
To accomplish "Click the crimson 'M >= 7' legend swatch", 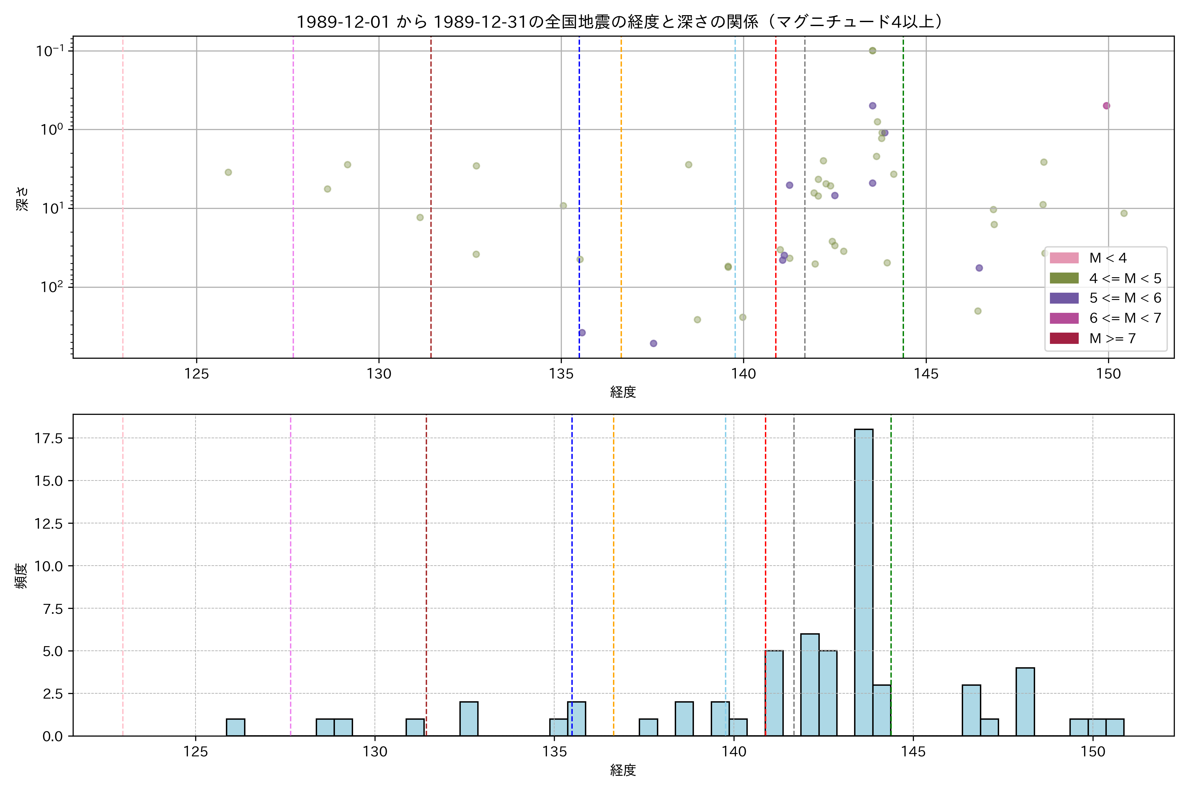I will (x=1063, y=339).
